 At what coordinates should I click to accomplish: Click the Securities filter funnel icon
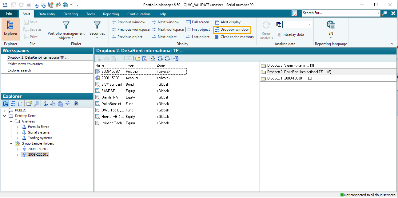(x=97, y=25)
